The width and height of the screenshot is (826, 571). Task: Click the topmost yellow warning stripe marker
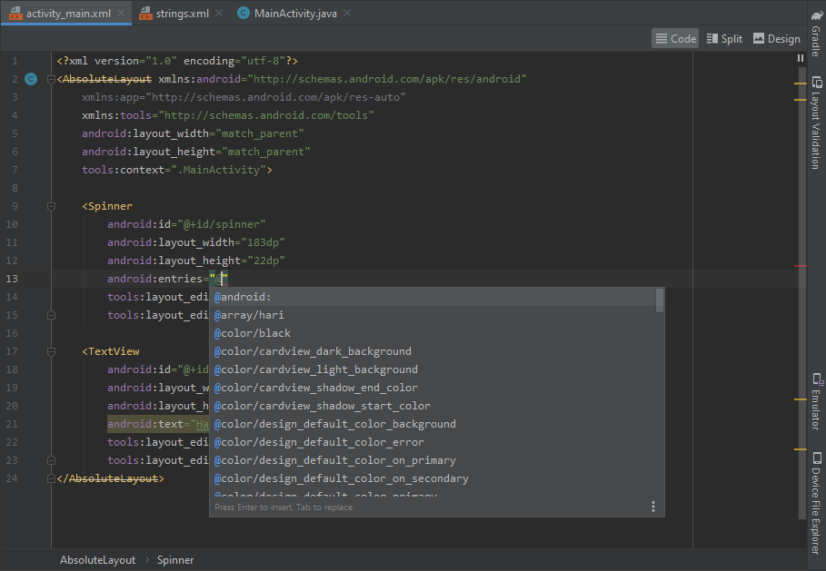click(801, 84)
